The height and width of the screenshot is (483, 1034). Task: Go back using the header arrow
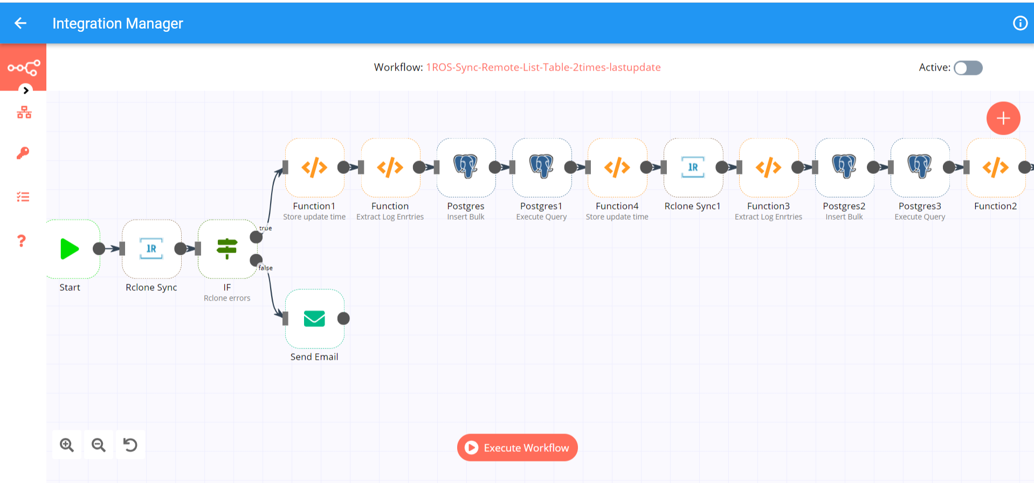[20, 23]
